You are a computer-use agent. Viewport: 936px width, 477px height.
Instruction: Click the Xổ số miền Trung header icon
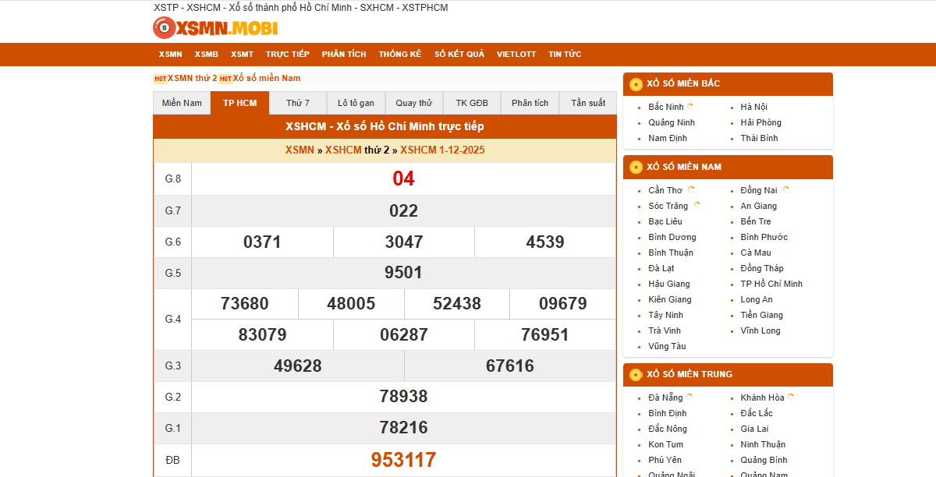636,374
